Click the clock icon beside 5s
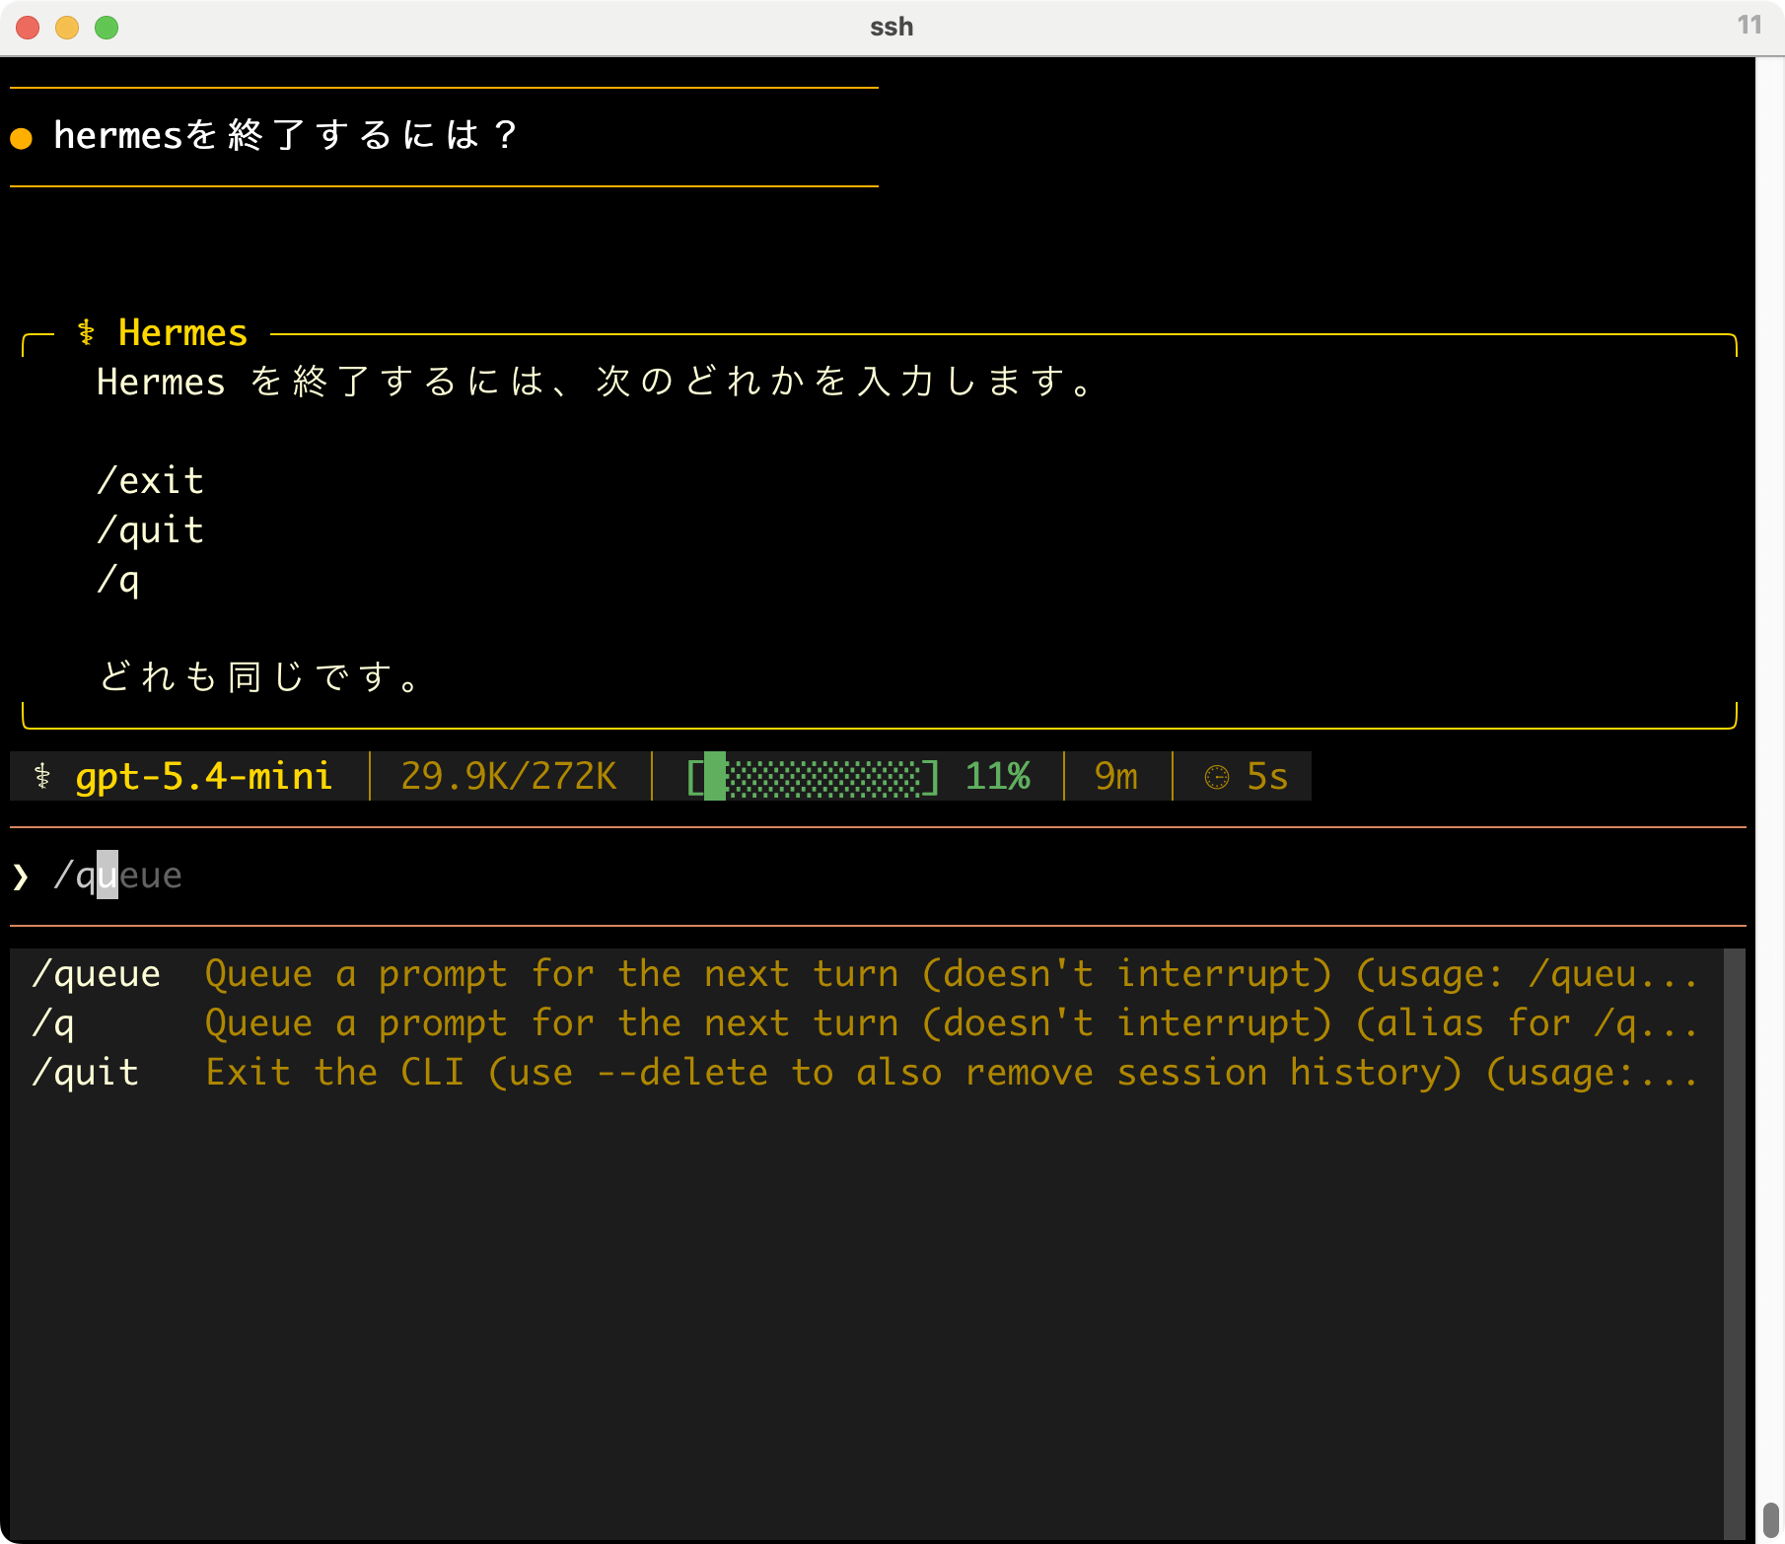This screenshot has width=1785, height=1544. pos(1217,777)
